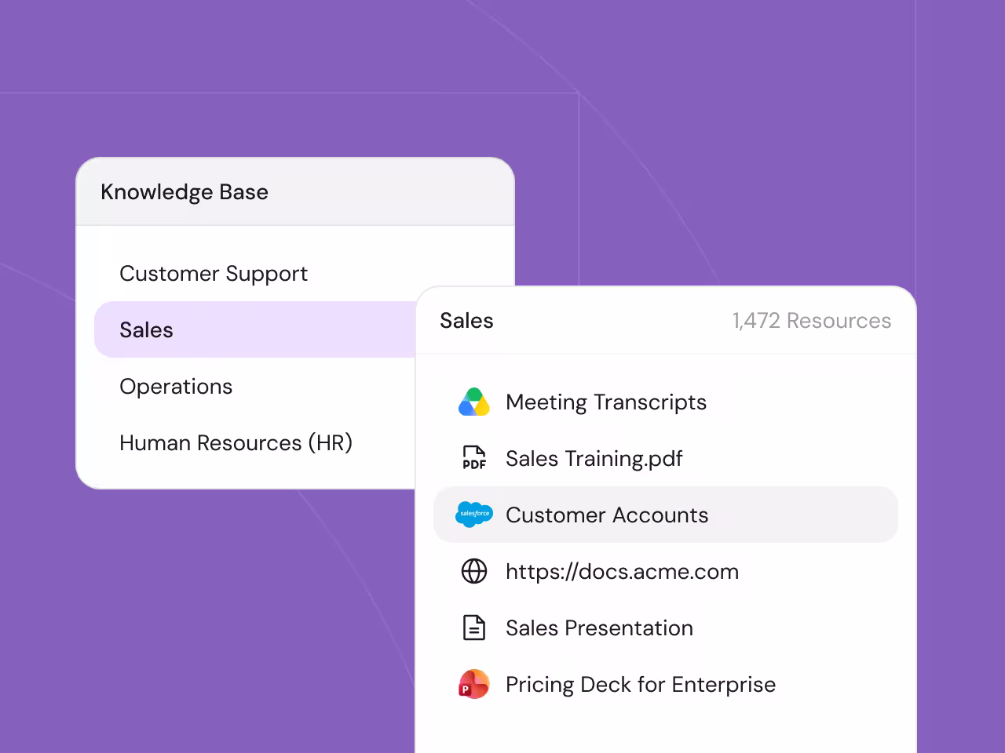Click the Knowledge Base panel header
1005x753 pixels.
[x=295, y=191]
